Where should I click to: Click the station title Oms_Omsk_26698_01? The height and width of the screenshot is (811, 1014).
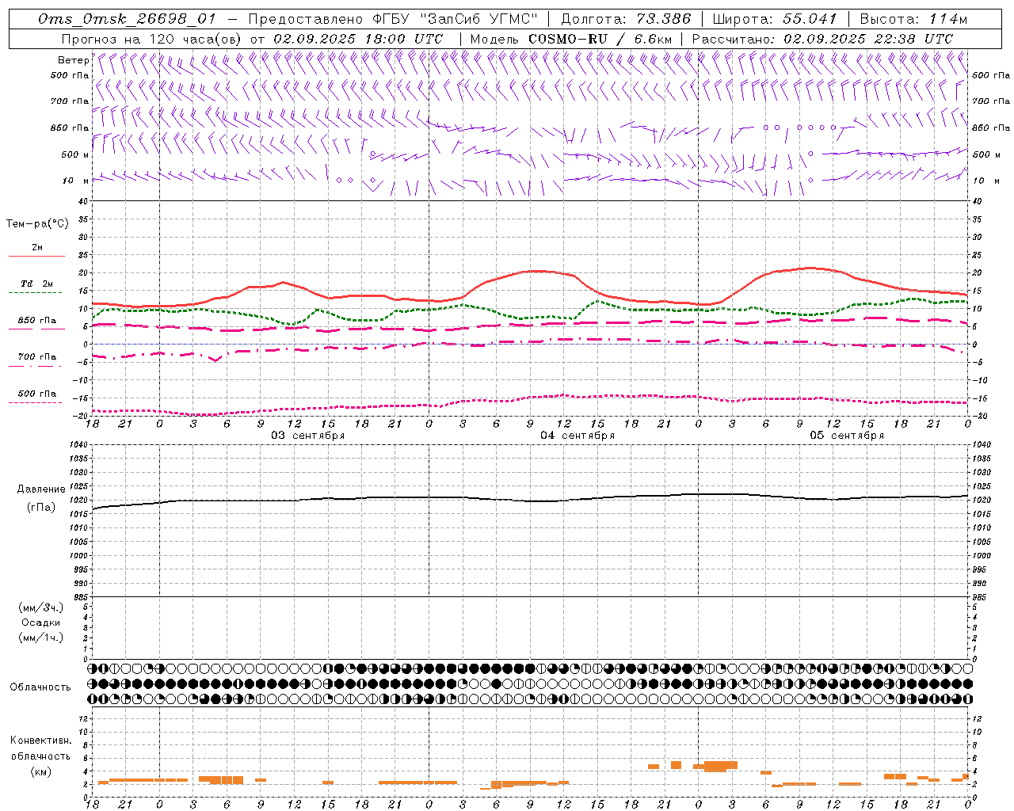pos(127,19)
